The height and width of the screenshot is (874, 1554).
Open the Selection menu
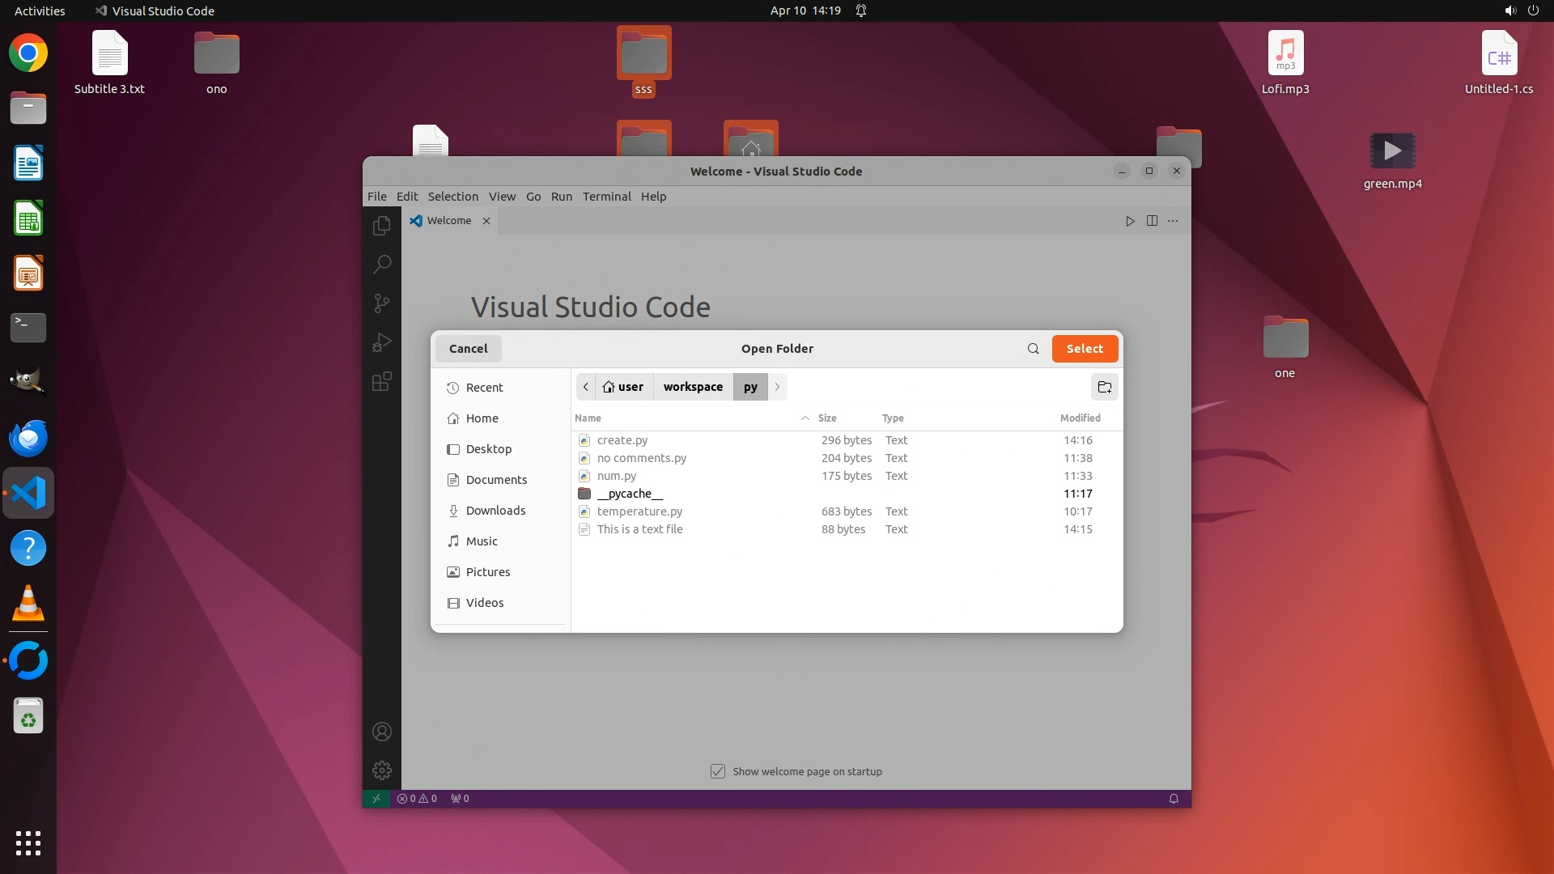pos(452,197)
